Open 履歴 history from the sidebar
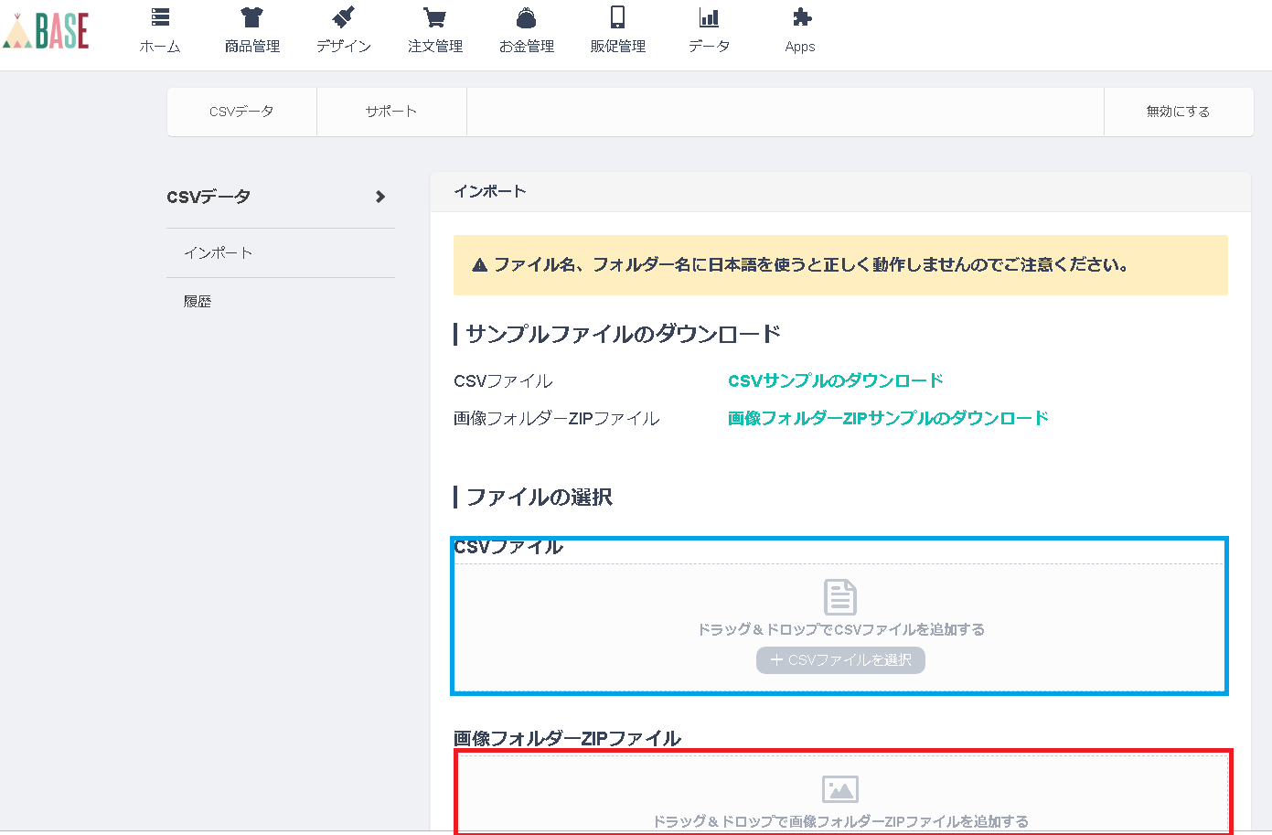 click(198, 300)
